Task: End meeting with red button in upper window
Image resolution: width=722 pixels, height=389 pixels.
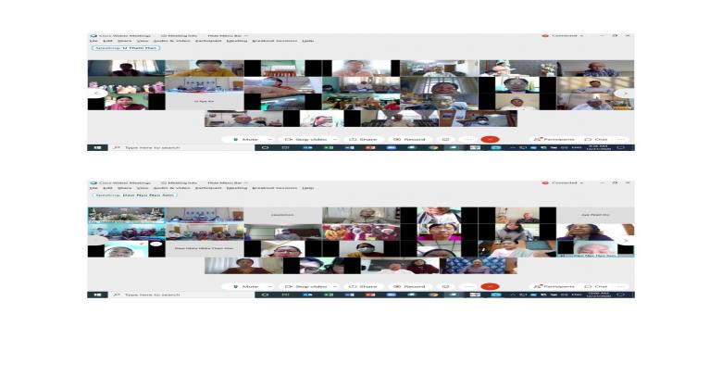Action: click(x=492, y=140)
